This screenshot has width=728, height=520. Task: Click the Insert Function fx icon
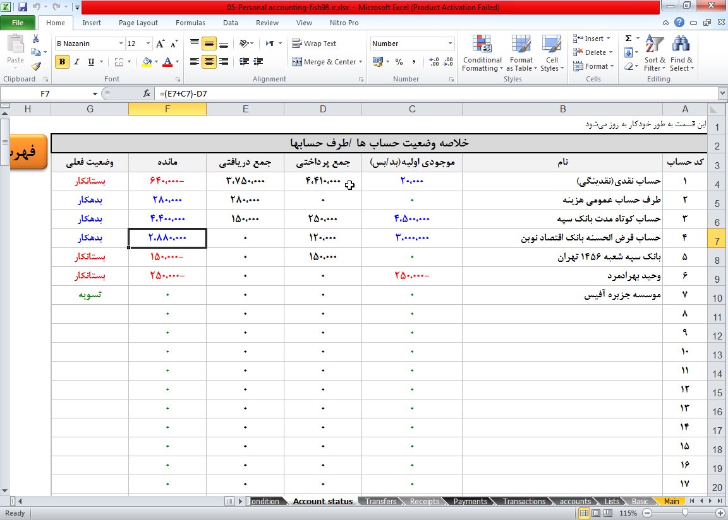pyautogui.click(x=147, y=93)
